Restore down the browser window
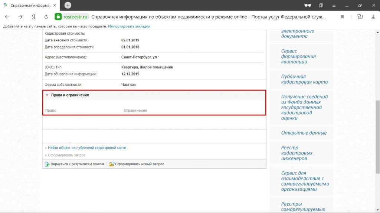This screenshot has height=213, width=380. coord(360,5)
